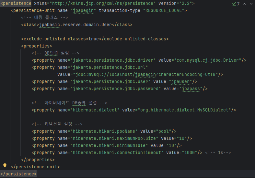255x178 pixels.
Task: Click persistence-unit name value "jpabegin"
Action: (x=83, y=11)
